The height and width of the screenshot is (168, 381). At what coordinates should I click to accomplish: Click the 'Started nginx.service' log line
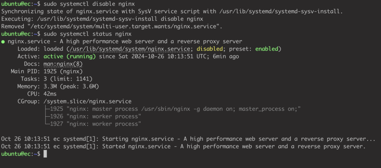pos(183,147)
